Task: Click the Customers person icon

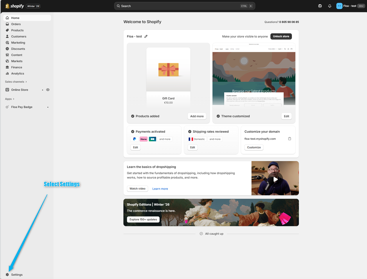Action: point(7,36)
